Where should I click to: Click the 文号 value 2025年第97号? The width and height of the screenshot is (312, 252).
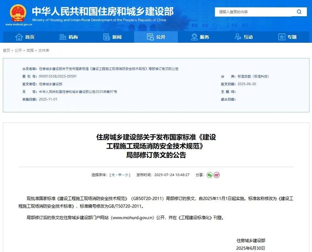tap(78, 92)
